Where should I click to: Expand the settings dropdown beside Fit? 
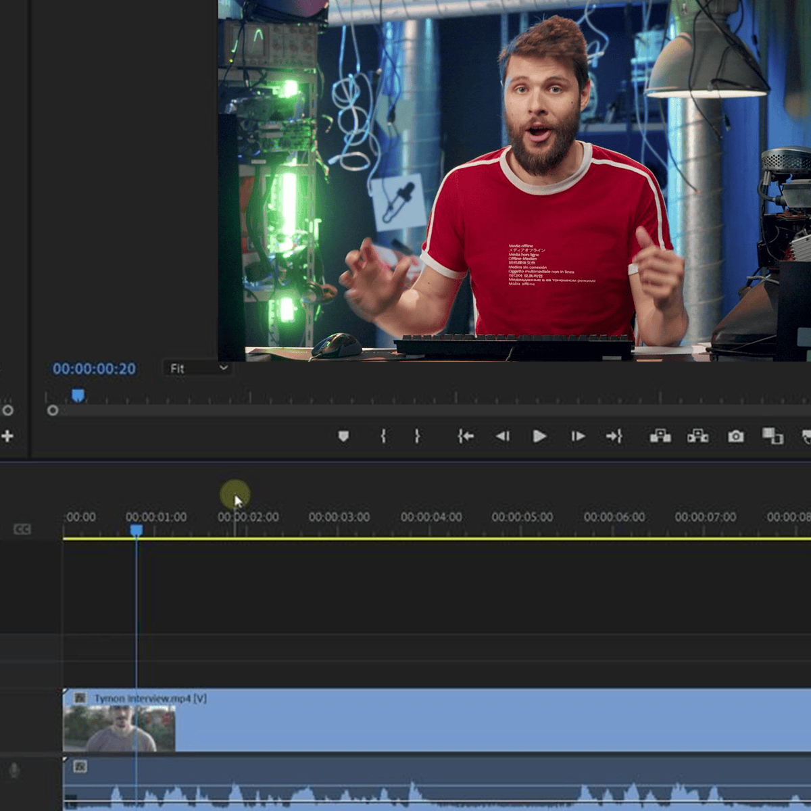[223, 369]
